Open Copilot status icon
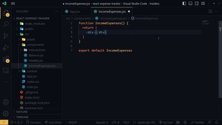Screen dimensions: 222x125 click(x=178, y=122)
